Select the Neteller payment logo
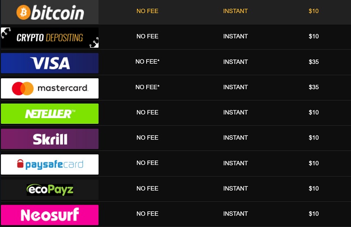This screenshot has height=227, width=351. (x=50, y=114)
